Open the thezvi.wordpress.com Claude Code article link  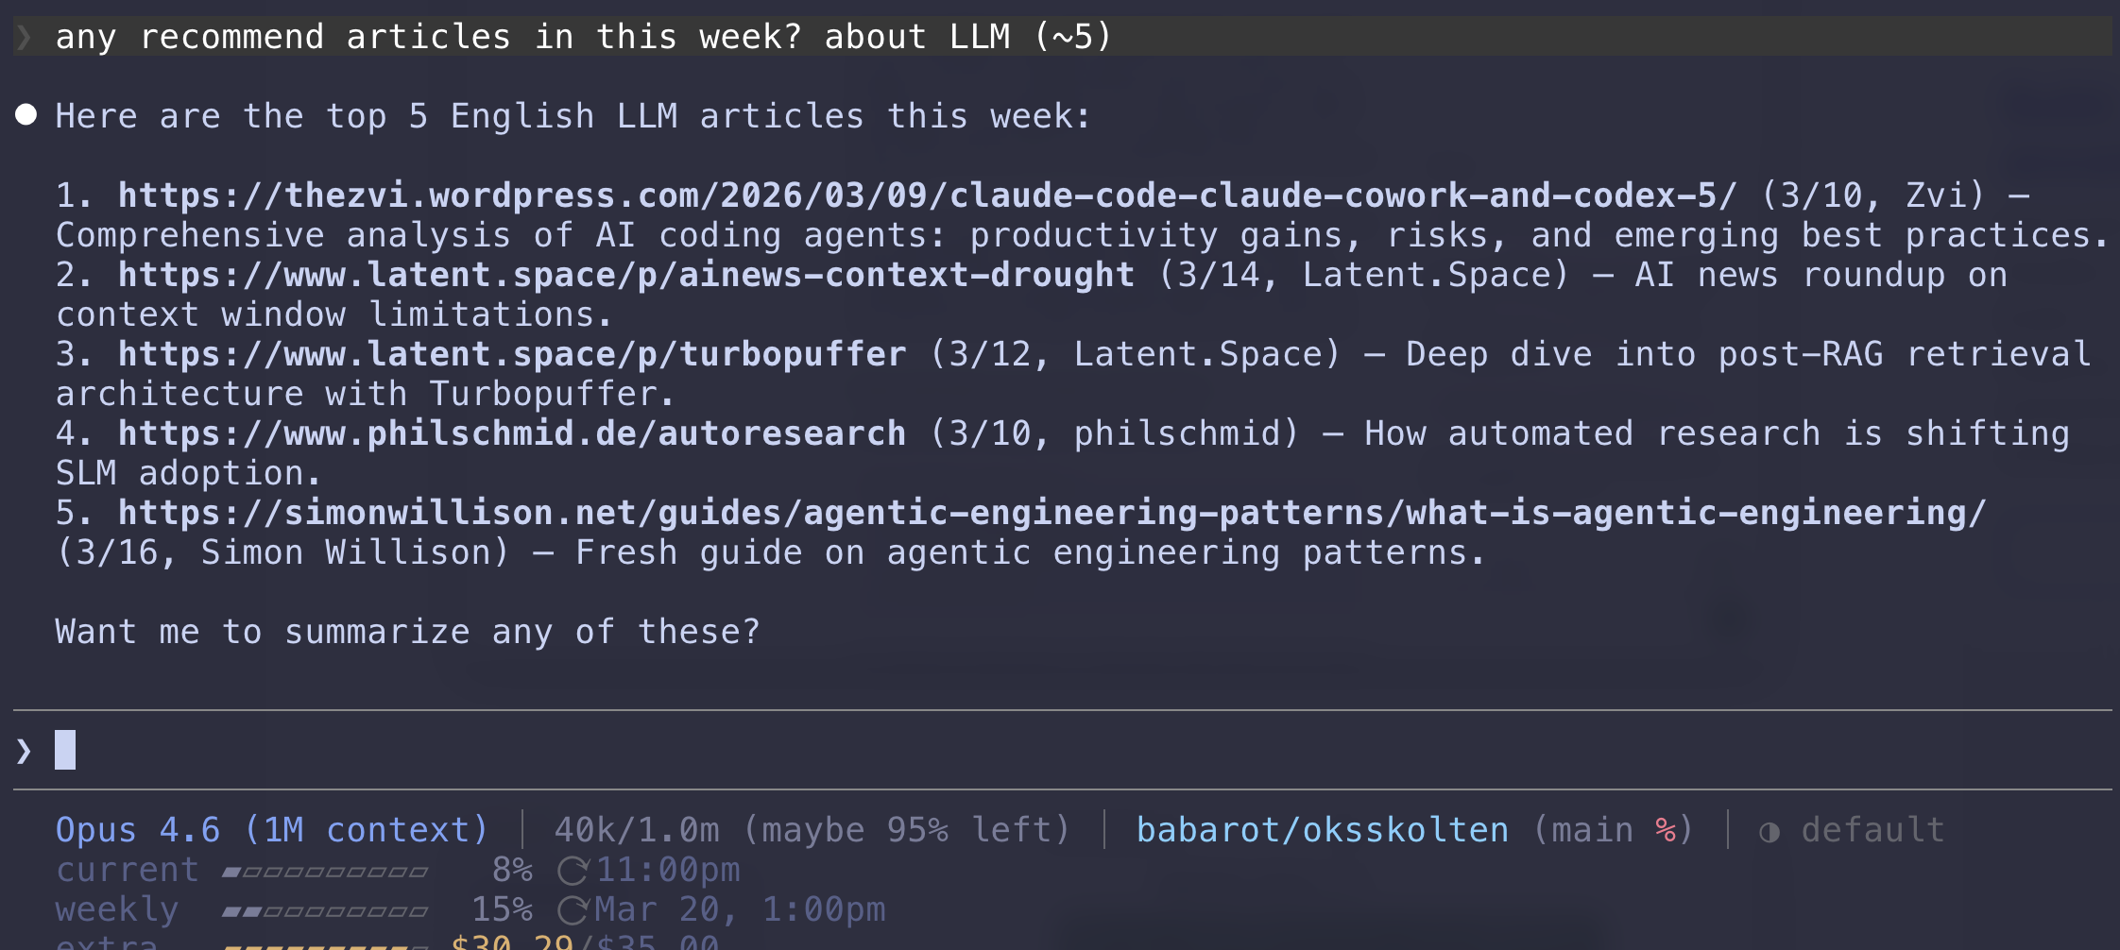(x=927, y=195)
